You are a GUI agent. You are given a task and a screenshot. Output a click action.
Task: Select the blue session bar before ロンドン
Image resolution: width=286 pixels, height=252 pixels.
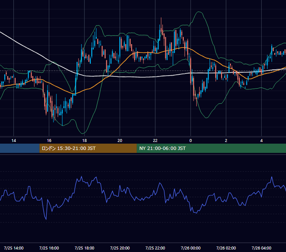20,148
